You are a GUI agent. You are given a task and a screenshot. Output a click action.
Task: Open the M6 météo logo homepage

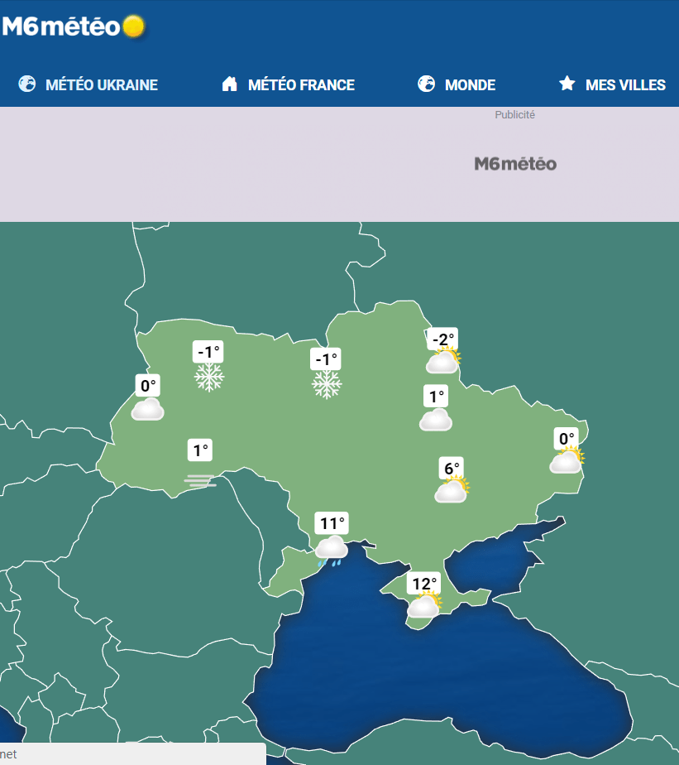point(74,26)
